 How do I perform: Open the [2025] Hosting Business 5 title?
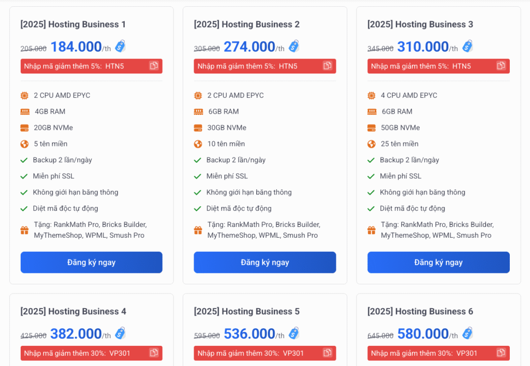246,311
